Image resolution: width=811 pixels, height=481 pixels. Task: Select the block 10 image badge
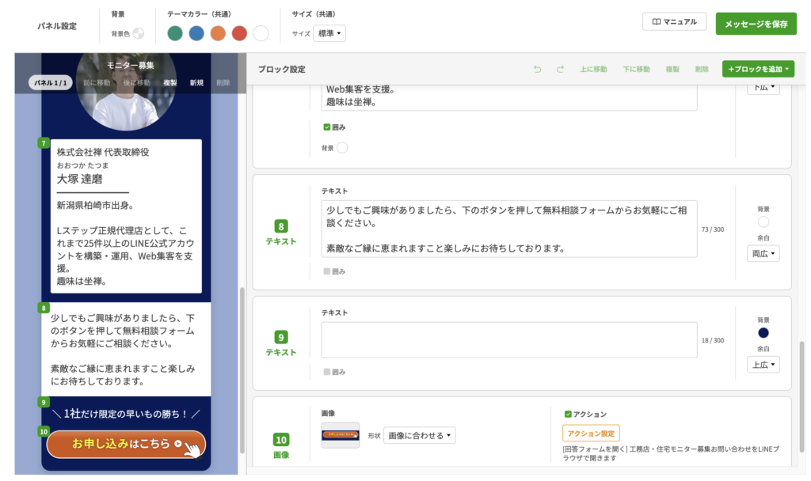coord(281,439)
